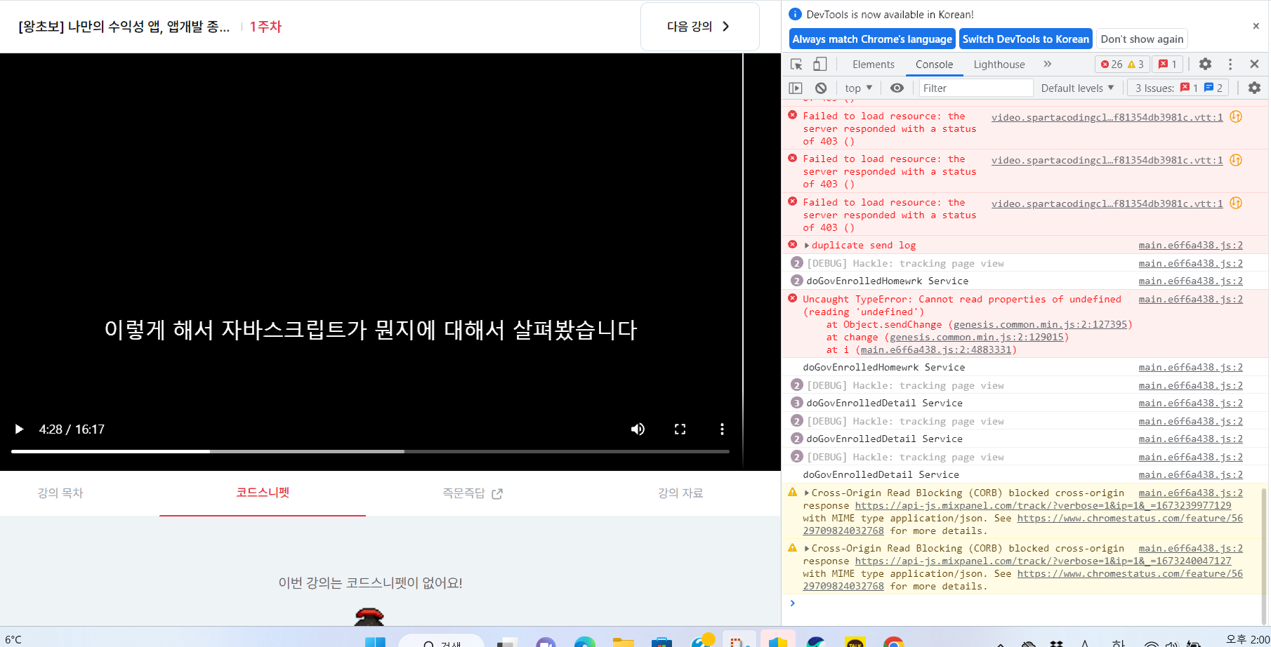Open source link on Uncaught TypeError row
This screenshot has width=1271, height=647.
1190,300
